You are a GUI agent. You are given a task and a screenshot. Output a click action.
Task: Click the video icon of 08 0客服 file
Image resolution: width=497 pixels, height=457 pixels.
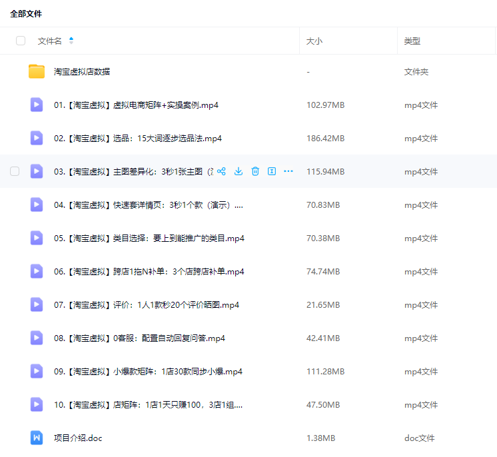click(x=37, y=338)
